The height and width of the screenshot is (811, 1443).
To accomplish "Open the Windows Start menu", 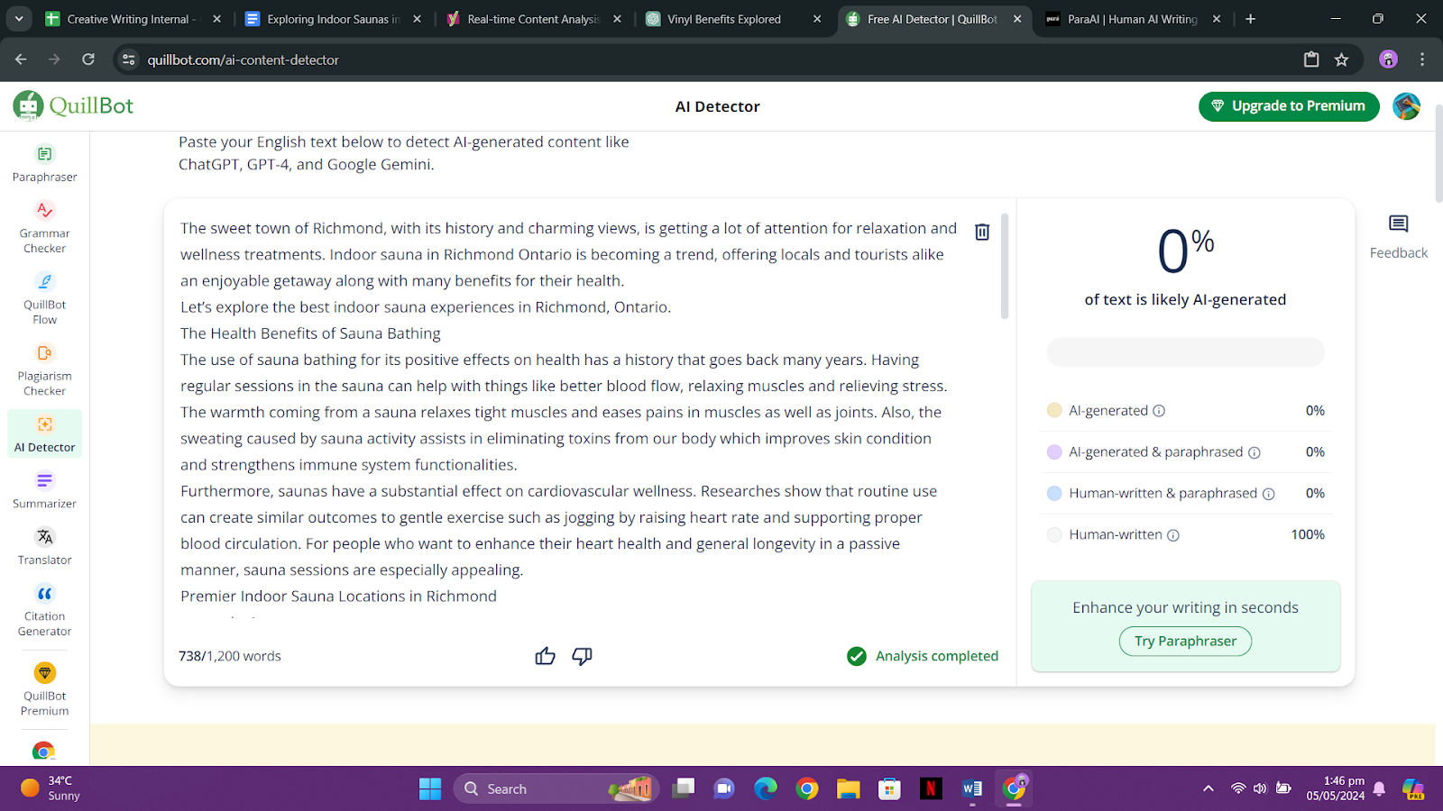I will point(430,788).
